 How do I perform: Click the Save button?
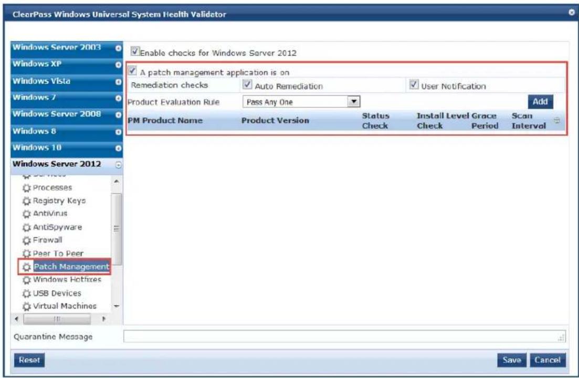(x=511, y=360)
